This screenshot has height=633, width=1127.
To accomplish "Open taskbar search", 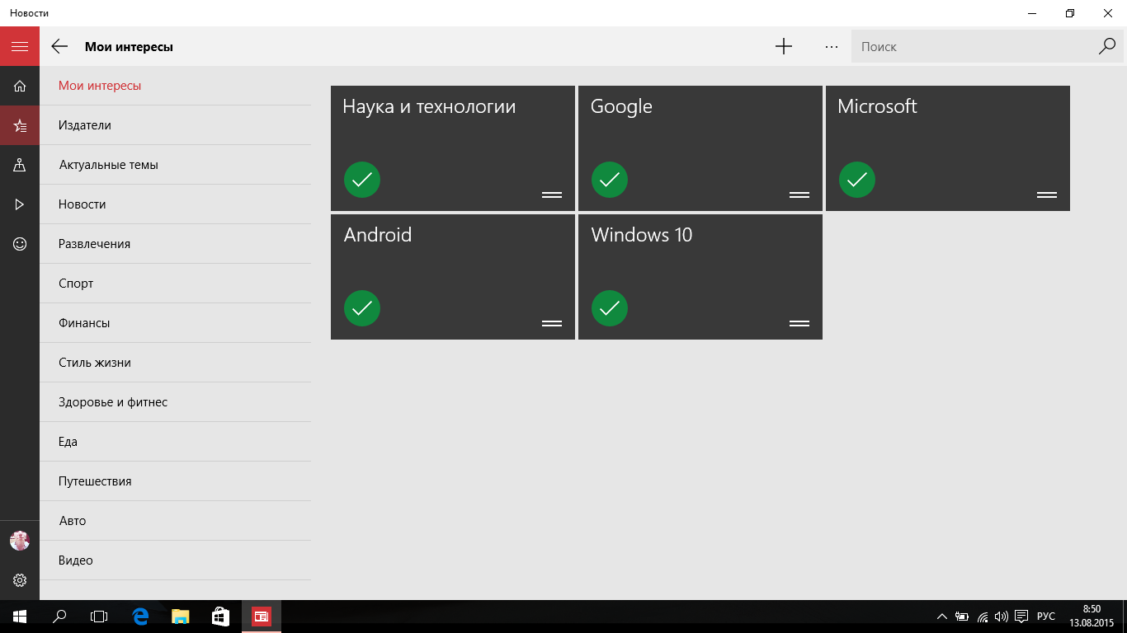I will (59, 617).
